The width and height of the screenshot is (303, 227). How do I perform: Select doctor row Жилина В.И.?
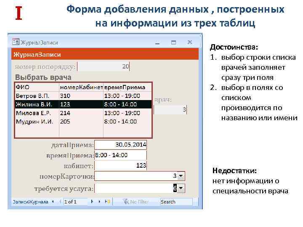(x=83, y=104)
